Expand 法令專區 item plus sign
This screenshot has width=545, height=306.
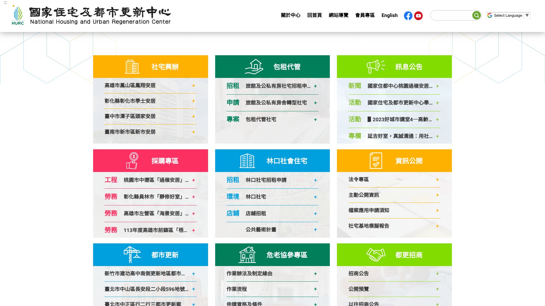[437, 180]
